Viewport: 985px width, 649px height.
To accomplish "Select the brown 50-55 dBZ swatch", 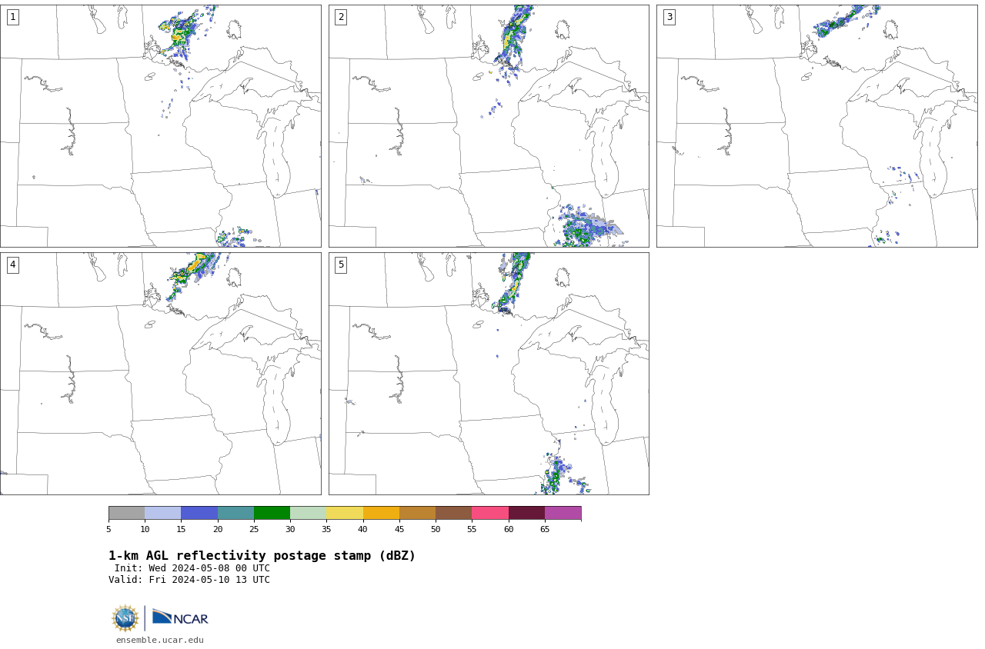I will (453, 513).
